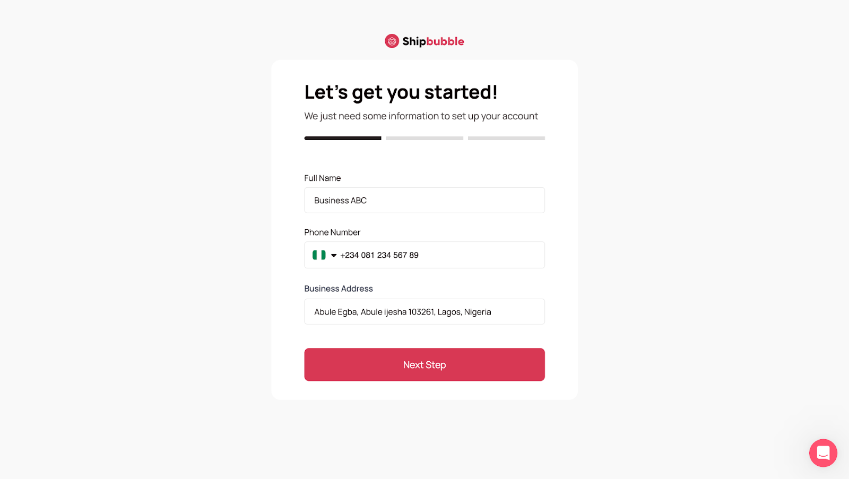Click the Full Name label
Image resolution: width=849 pixels, height=479 pixels.
(x=323, y=178)
